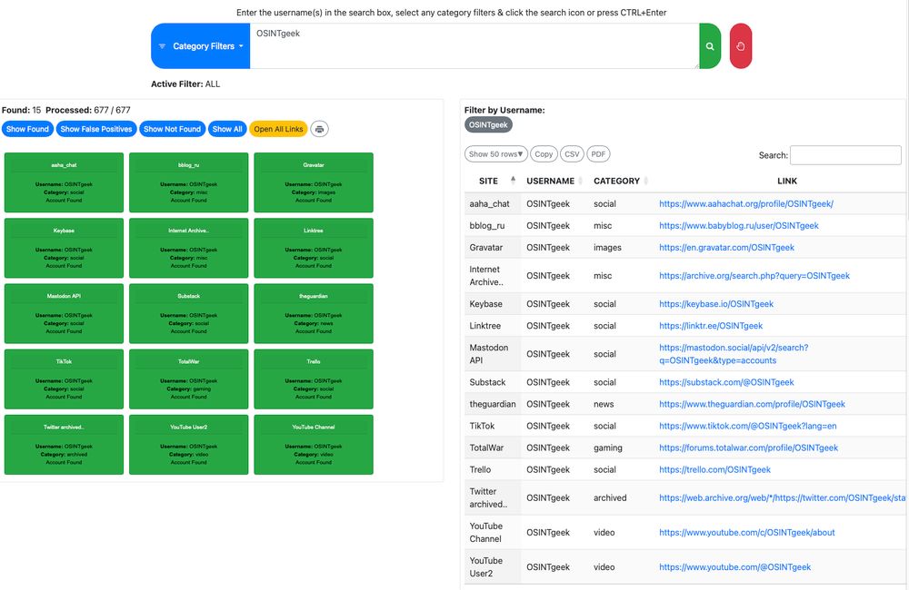The image size is (909, 590).
Task: Expand the Show 50 rows dropdown
Action: [495, 154]
